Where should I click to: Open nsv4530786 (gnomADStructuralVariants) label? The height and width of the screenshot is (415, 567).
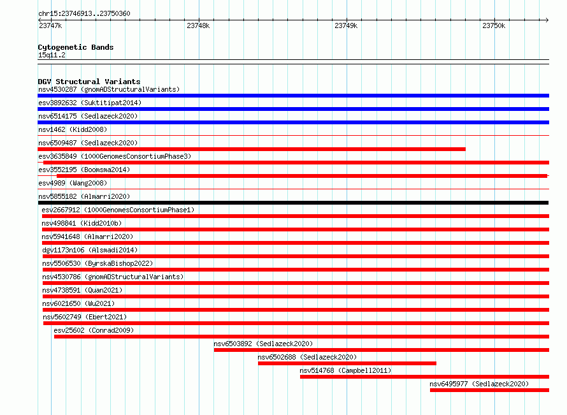pyautogui.click(x=113, y=277)
